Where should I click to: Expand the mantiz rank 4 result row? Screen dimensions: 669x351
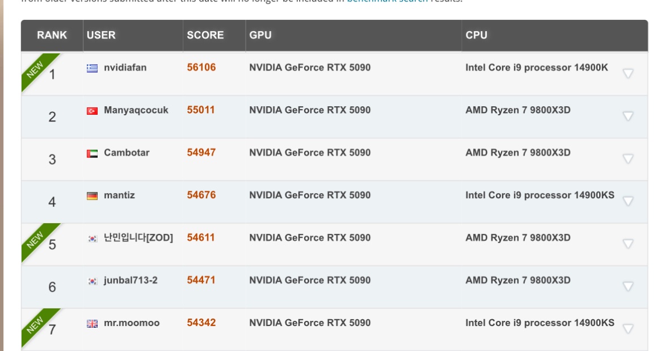(x=628, y=201)
